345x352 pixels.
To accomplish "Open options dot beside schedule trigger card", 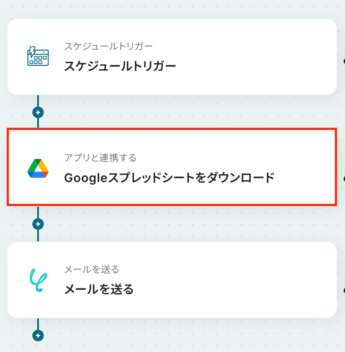I will (x=344, y=61).
